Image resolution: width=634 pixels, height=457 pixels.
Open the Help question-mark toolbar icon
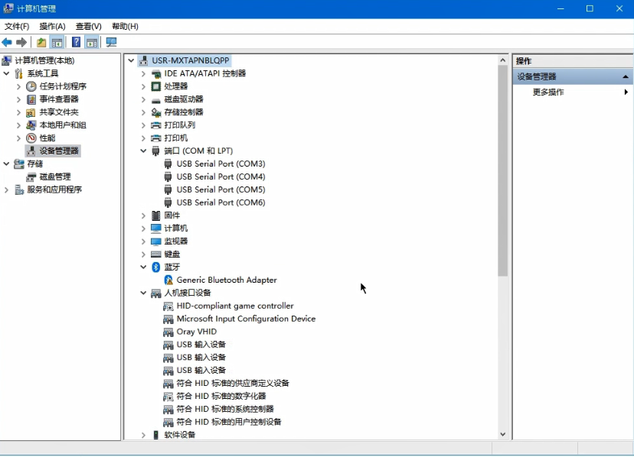pyautogui.click(x=76, y=42)
